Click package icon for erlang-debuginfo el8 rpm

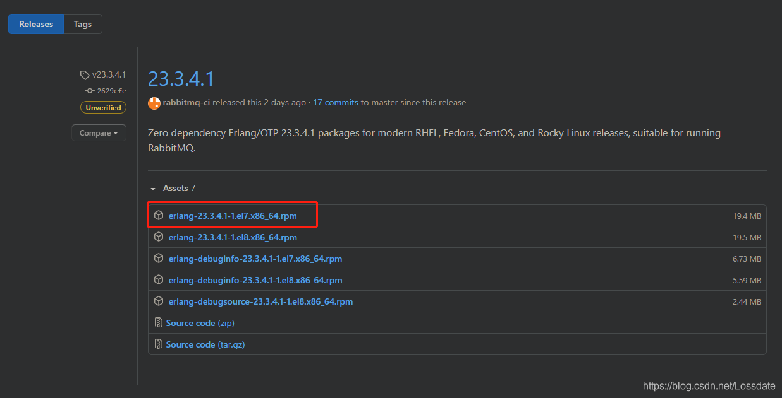coord(159,280)
